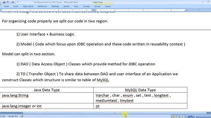Click the column marker on the ruler

pyautogui.click(x=94, y=10)
